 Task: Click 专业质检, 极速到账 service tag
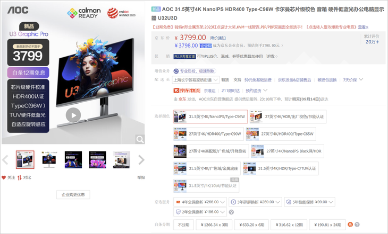tap(195, 71)
